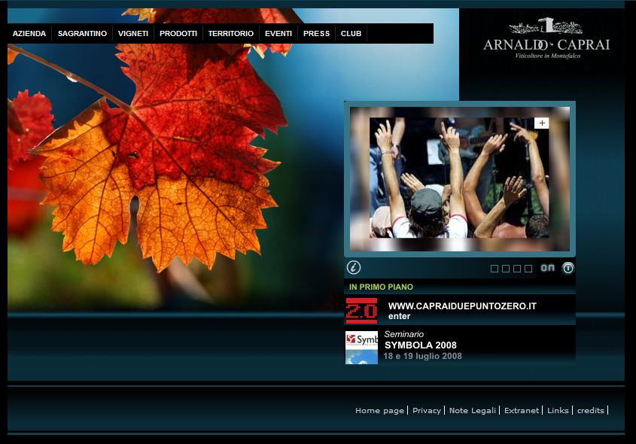Open the SAGRANTINO menu
The width and height of the screenshot is (636, 444).
tap(82, 34)
